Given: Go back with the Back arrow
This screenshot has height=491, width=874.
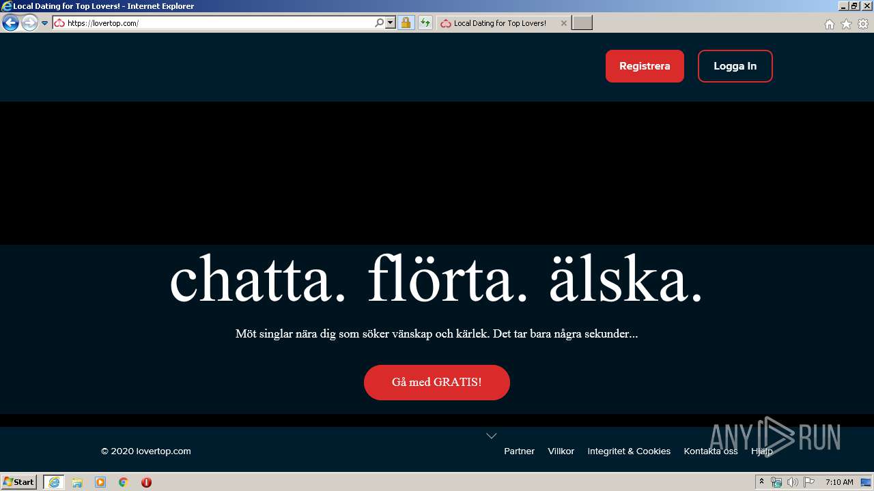Looking at the screenshot, I should [10, 23].
